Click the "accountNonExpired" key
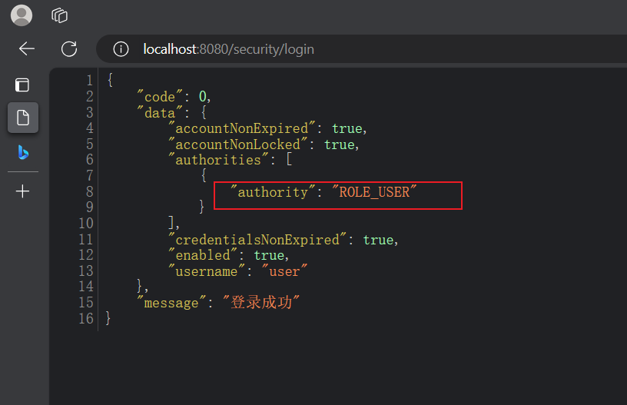627x405 pixels. [241, 128]
